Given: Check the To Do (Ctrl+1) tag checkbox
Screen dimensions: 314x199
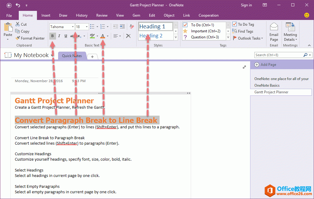Looking at the screenshot, I should (185, 24).
